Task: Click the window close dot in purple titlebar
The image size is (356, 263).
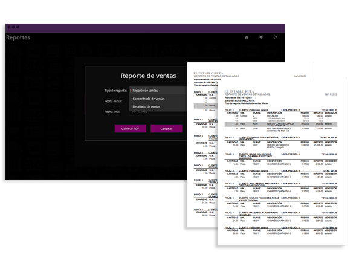Action: click(x=9, y=27)
